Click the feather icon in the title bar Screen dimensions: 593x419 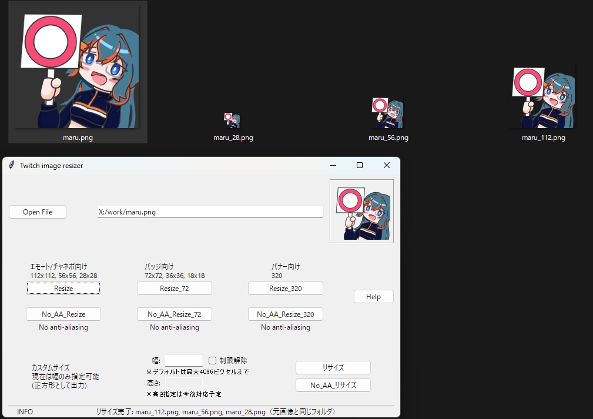[12, 165]
